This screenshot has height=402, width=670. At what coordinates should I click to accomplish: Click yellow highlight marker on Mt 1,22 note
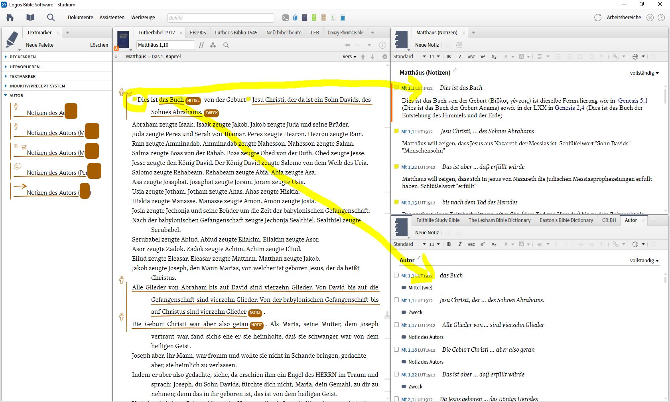click(396, 167)
